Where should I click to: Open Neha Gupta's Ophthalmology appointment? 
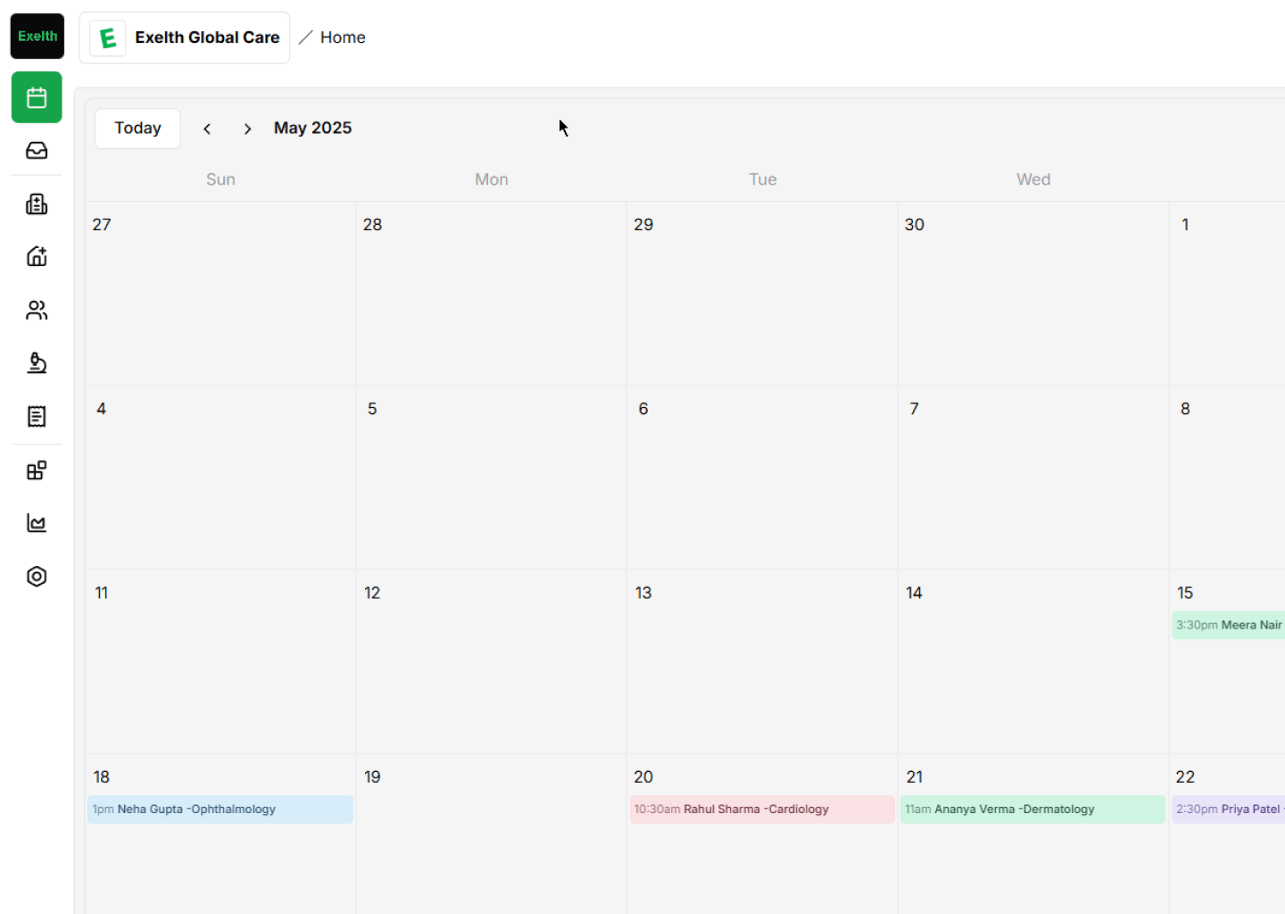(x=220, y=809)
